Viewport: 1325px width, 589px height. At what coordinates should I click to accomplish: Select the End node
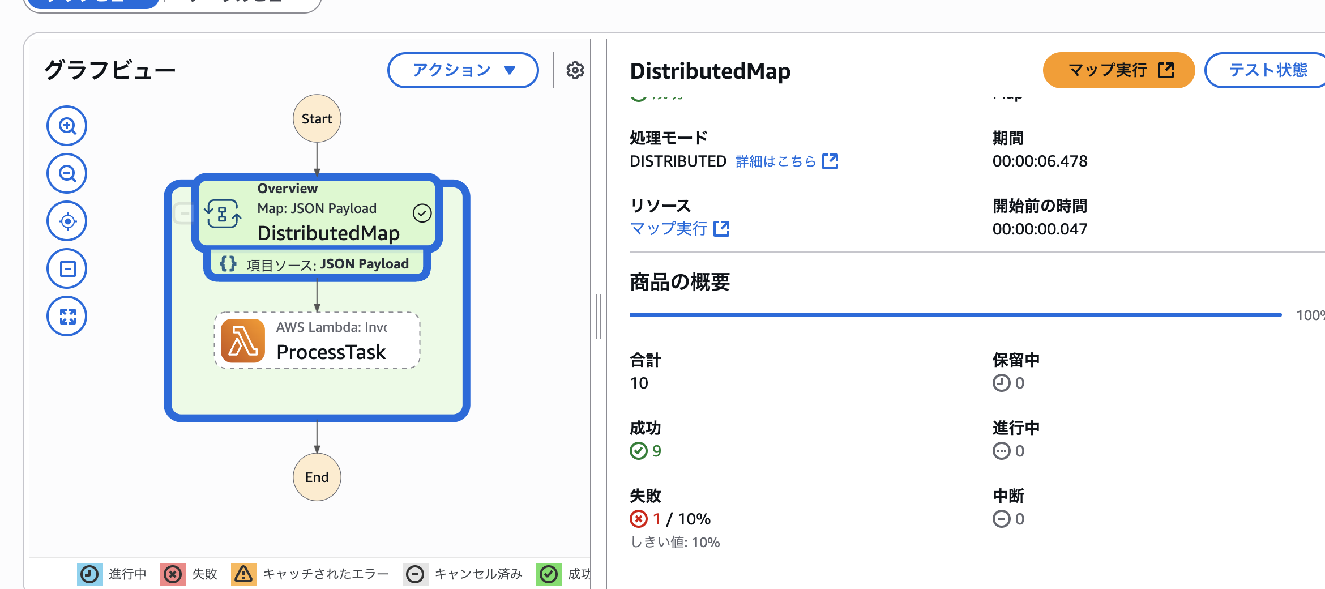tap(317, 477)
